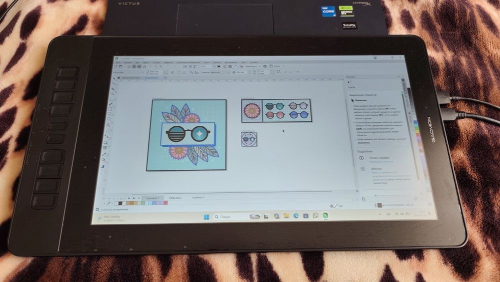
Task: Open the Привязать к snap dropdown
Action: click(x=252, y=66)
